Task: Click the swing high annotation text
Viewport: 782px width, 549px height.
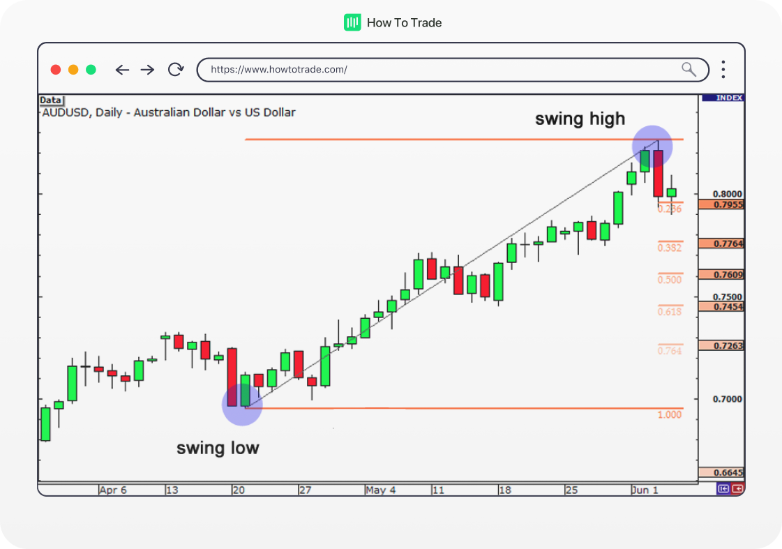Action: point(581,119)
